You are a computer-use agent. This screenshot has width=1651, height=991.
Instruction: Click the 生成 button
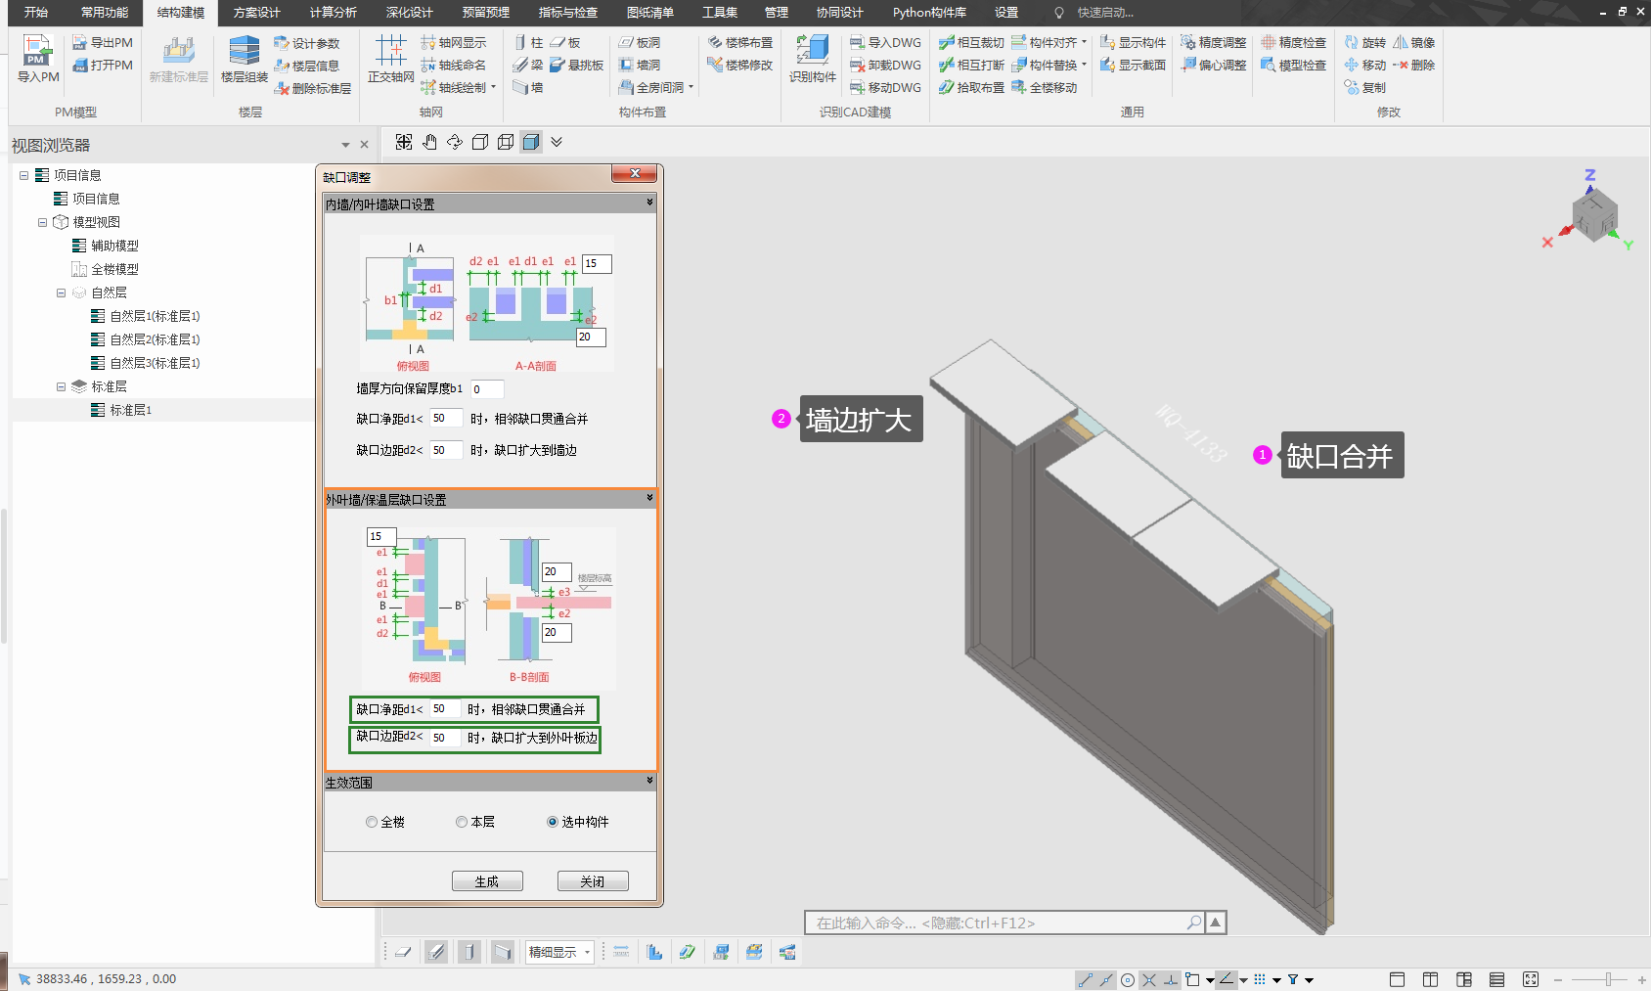click(x=487, y=881)
